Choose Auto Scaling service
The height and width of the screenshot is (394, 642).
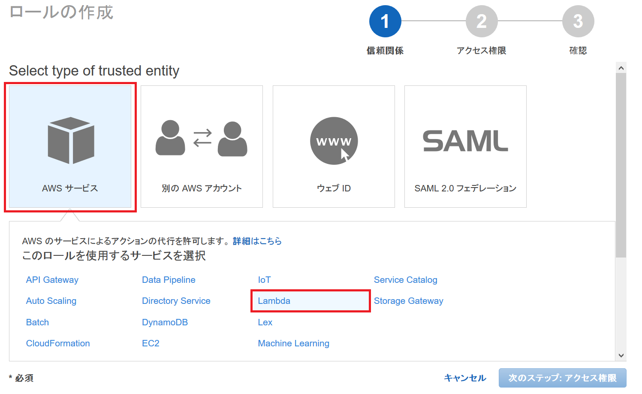(51, 301)
